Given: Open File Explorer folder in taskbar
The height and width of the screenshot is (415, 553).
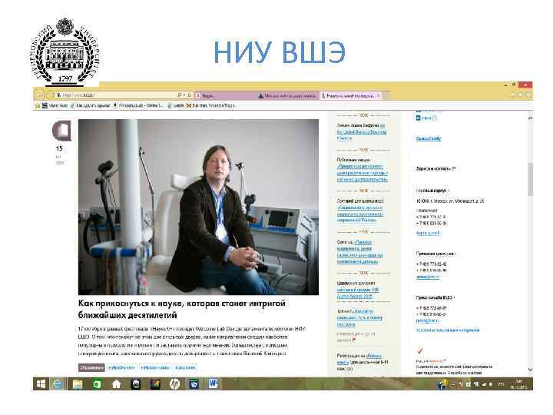Looking at the screenshot, I should 77,384.
